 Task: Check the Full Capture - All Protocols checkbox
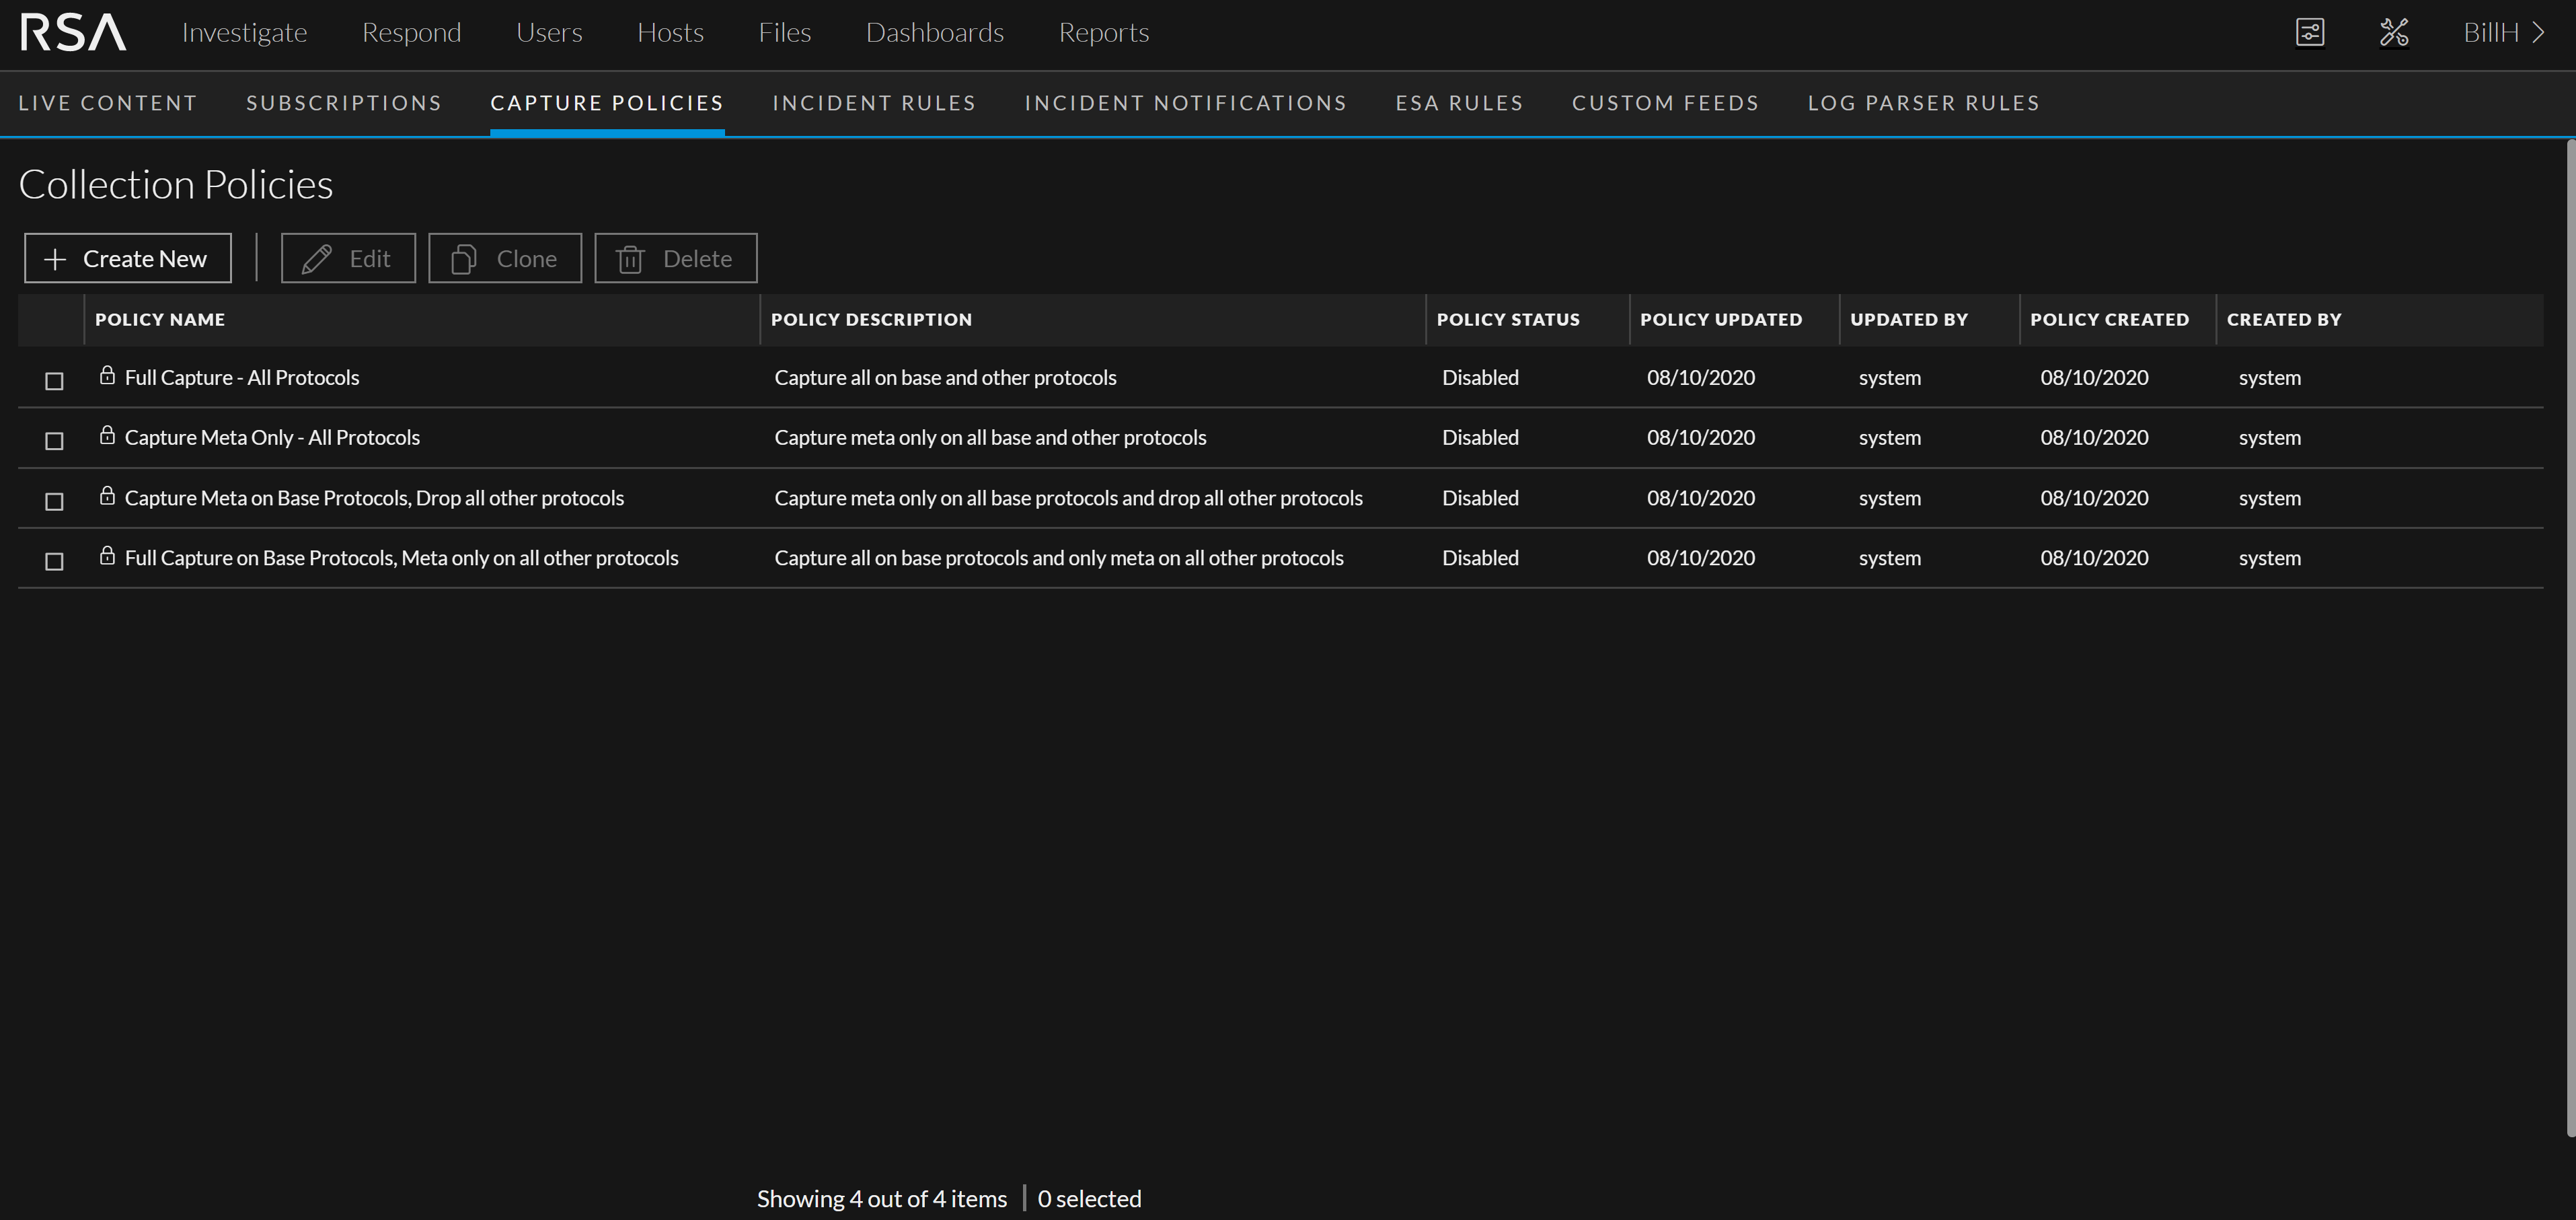(x=55, y=382)
